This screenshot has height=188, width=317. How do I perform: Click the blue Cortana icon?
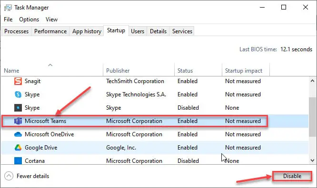[18, 161]
